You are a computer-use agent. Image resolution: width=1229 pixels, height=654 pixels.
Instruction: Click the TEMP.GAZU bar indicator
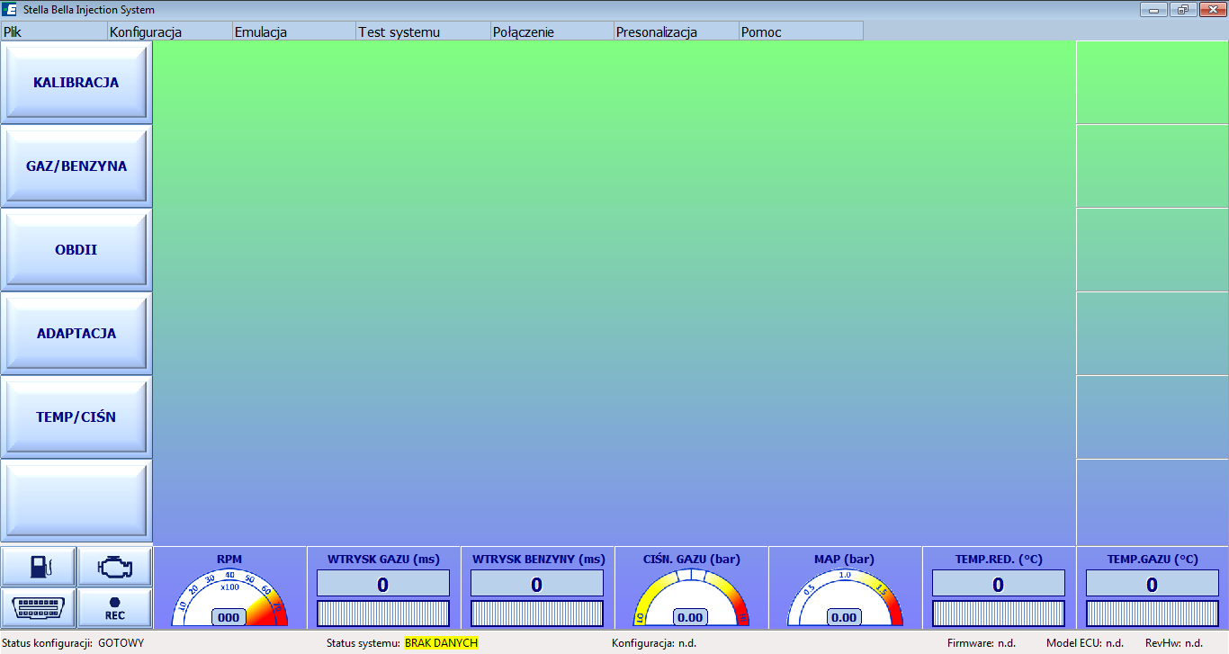tap(1153, 614)
